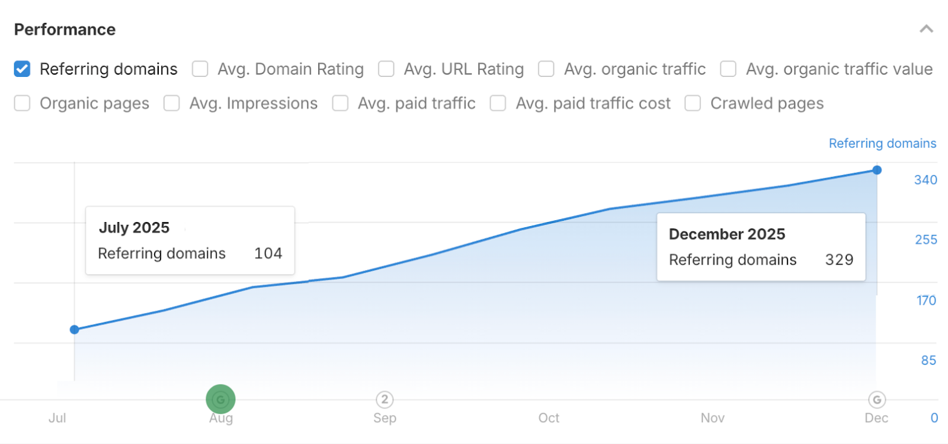Click the 340 y-axis value
The width and height of the screenshot is (948, 444).
pos(925,180)
